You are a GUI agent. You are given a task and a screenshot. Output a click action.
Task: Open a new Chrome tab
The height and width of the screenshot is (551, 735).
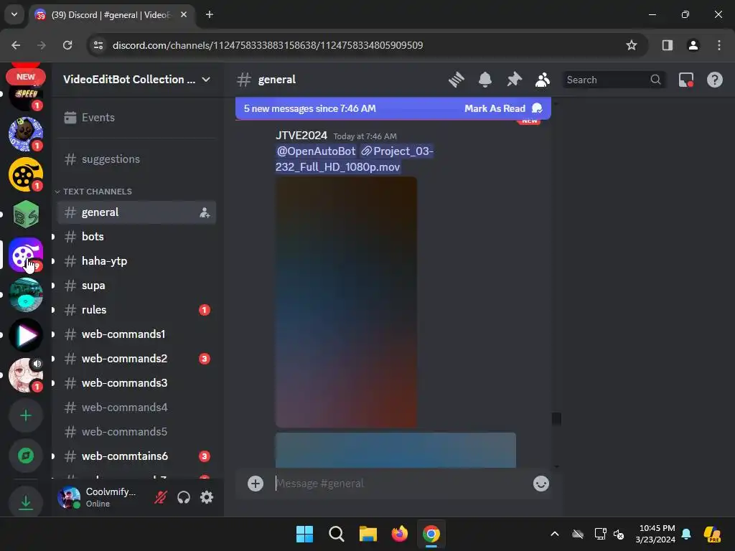210,14
